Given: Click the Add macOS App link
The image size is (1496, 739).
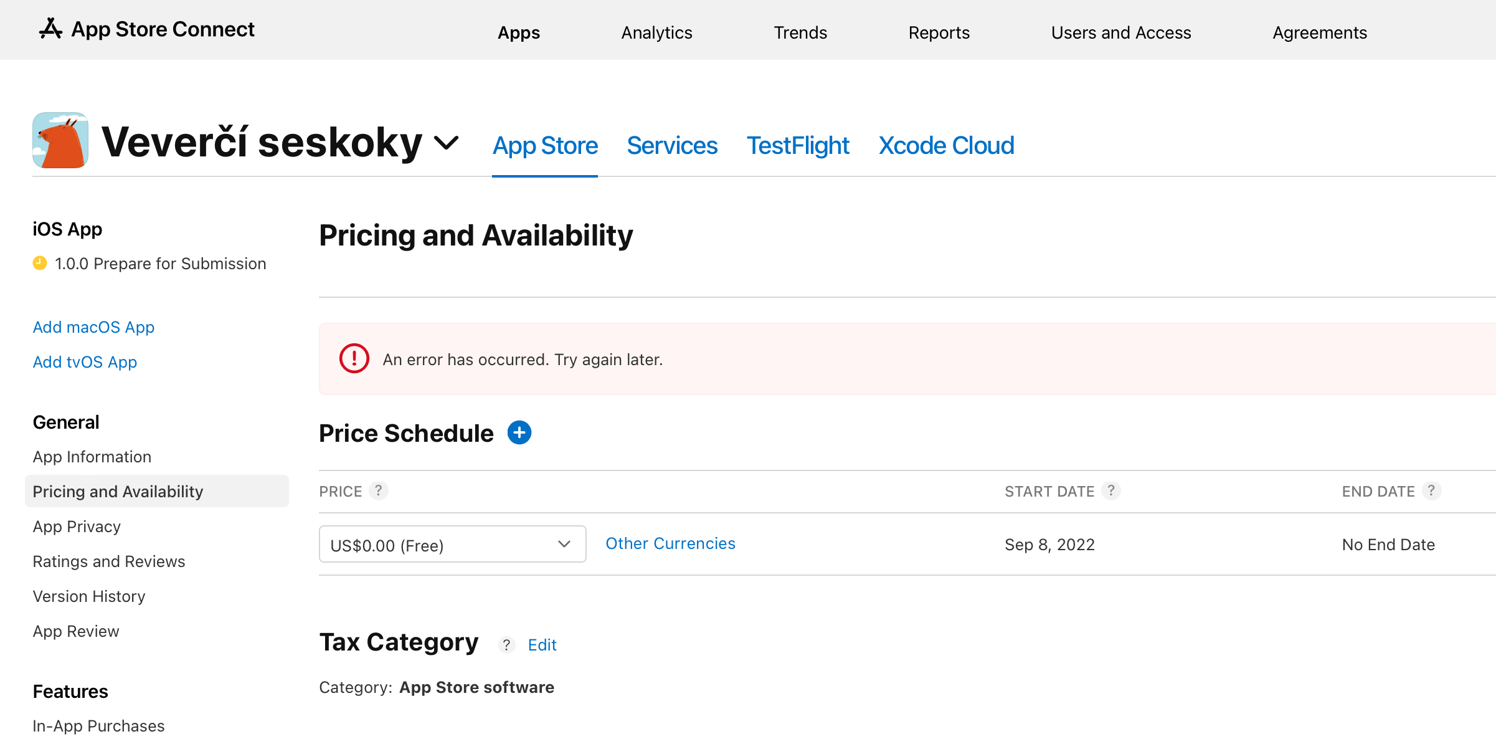Looking at the screenshot, I should click(x=93, y=327).
